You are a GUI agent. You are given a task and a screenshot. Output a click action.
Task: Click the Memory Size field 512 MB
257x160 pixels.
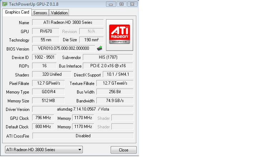coord(49,100)
